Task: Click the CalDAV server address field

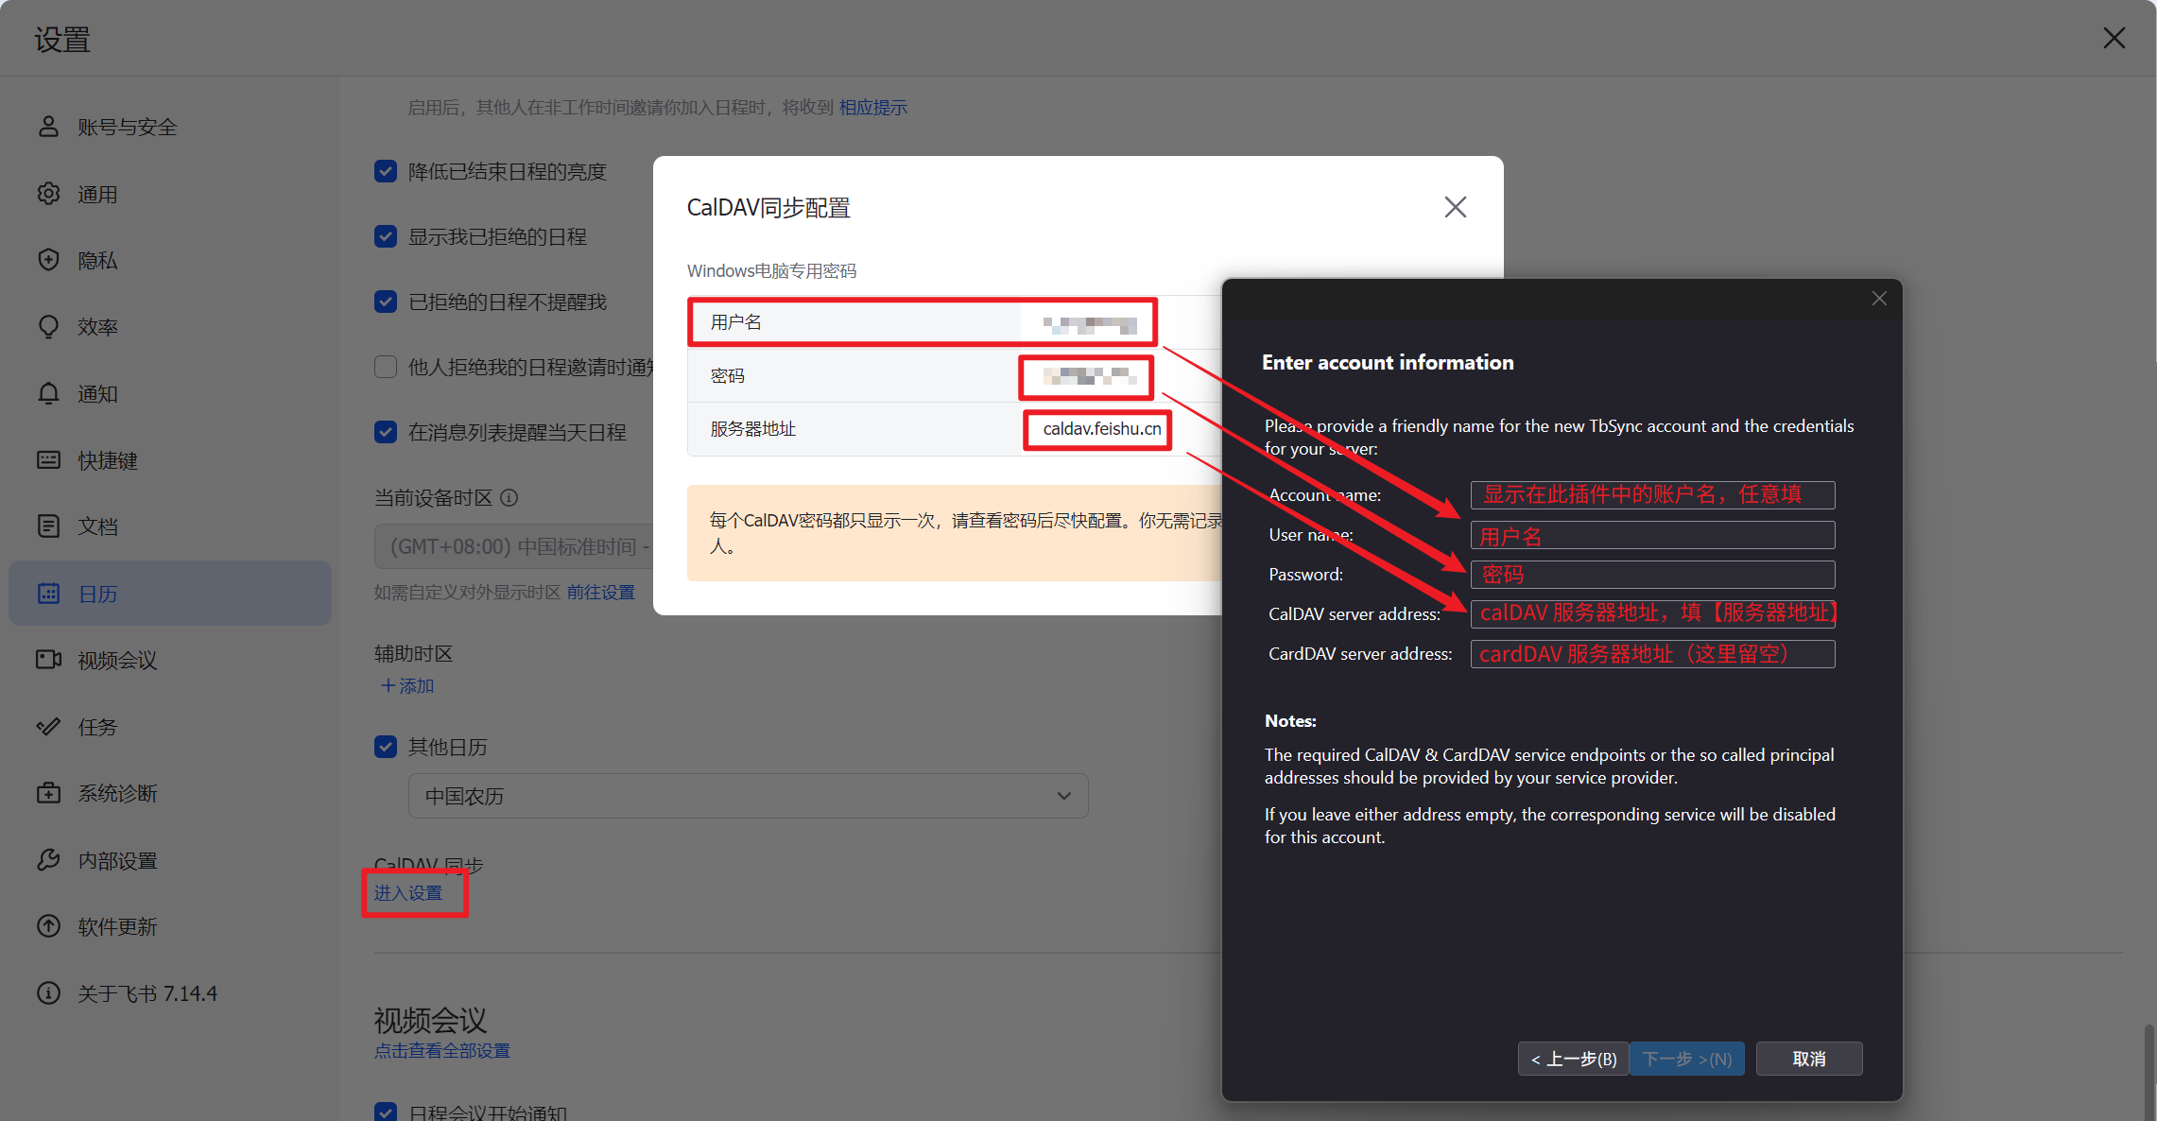Action: [x=1652, y=614]
